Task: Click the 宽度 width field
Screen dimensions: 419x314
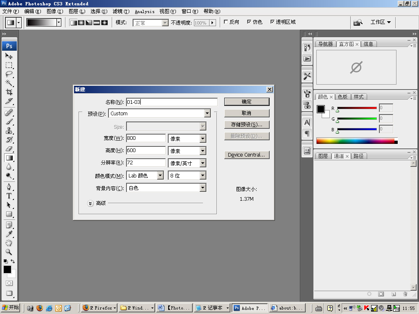Action: coord(146,138)
